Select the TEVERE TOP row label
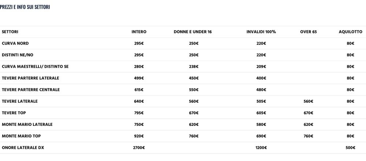 (14, 113)
